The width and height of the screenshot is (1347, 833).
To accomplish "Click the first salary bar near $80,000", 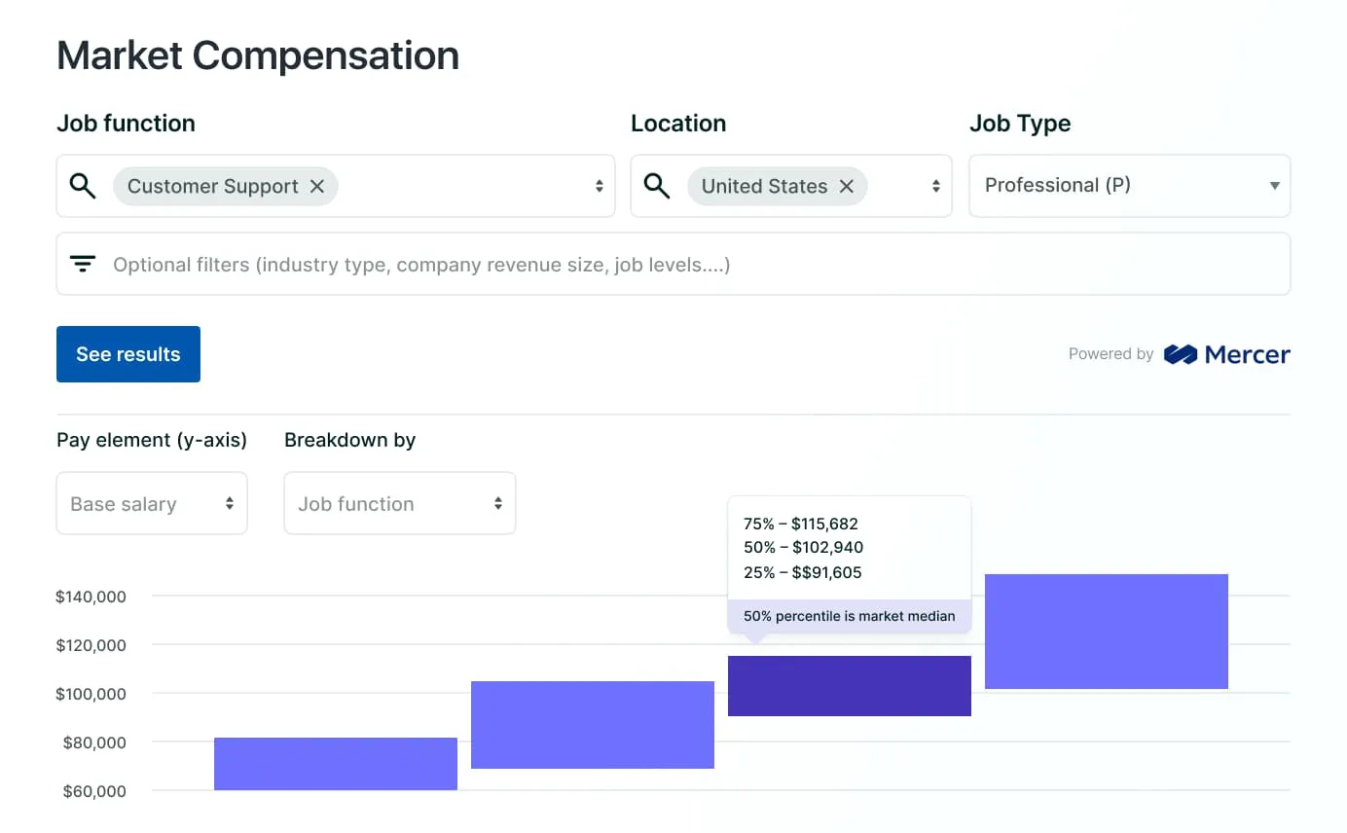I will (336, 764).
